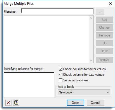The height and width of the screenshot is (110, 115).
Task: Click the Down button
Action: pyautogui.click(x=105, y=51)
